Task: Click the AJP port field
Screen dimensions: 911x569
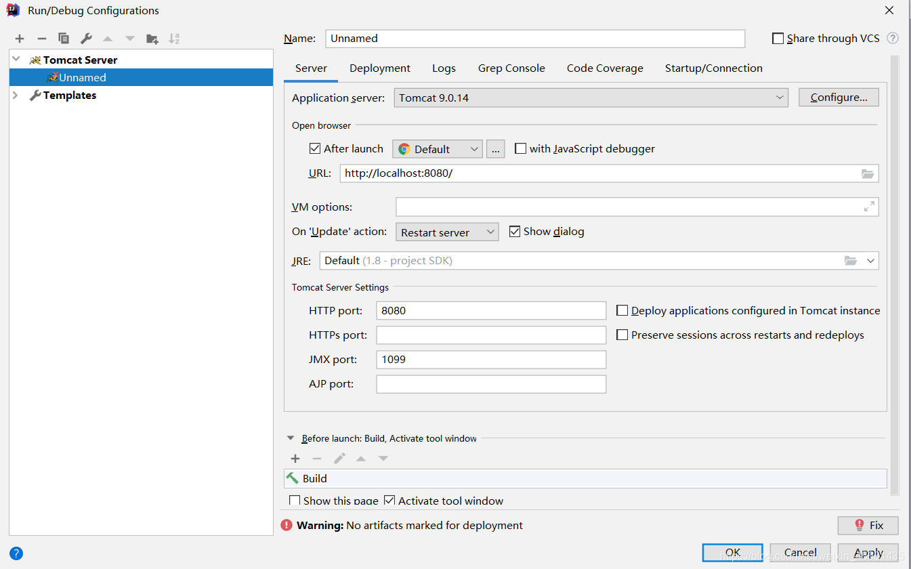Action: point(491,383)
